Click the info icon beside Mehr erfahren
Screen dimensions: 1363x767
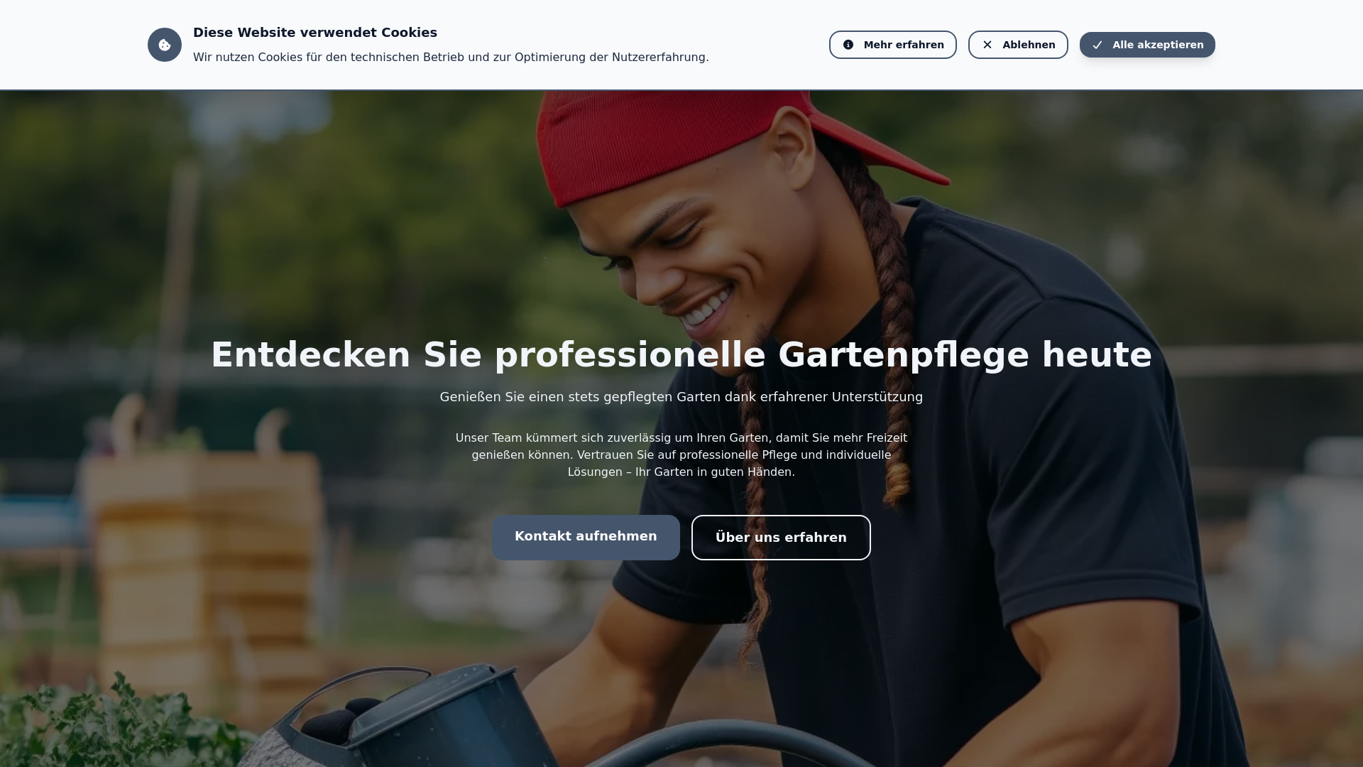click(848, 45)
